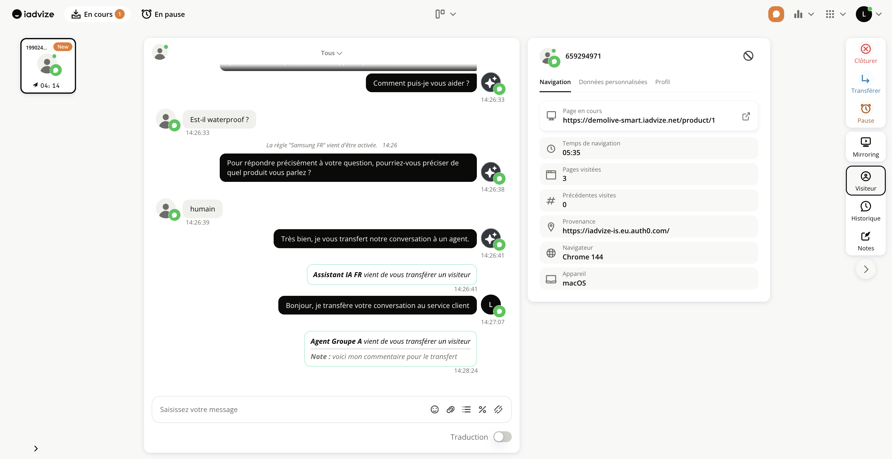Click the Clôturer conversation icon
The image size is (892, 459).
865,49
